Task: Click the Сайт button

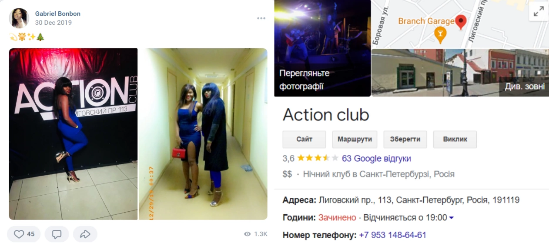Action: point(305,140)
